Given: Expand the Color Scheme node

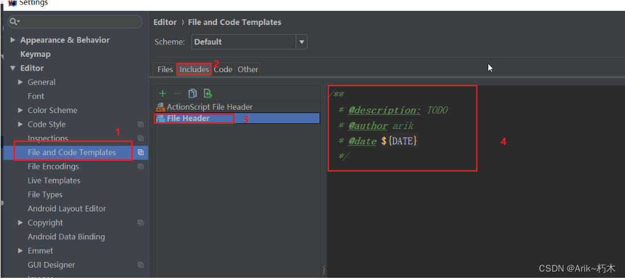Looking at the screenshot, I should pyautogui.click(x=21, y=110).
